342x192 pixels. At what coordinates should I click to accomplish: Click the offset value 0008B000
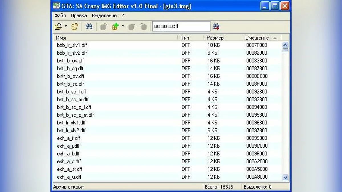coord(257,76)
